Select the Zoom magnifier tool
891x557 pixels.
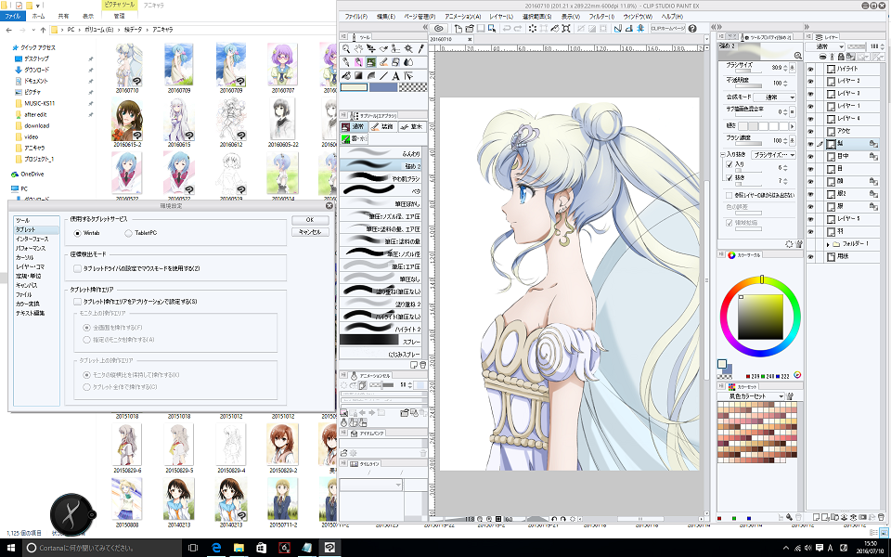coord(346,48)
